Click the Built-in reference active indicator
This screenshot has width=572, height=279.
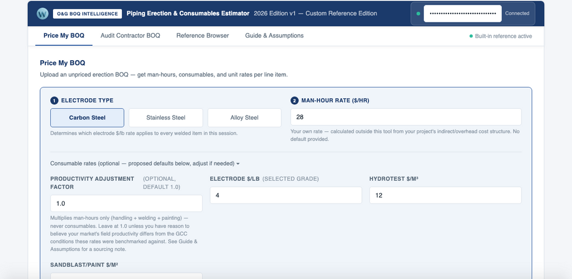[500, 36]
